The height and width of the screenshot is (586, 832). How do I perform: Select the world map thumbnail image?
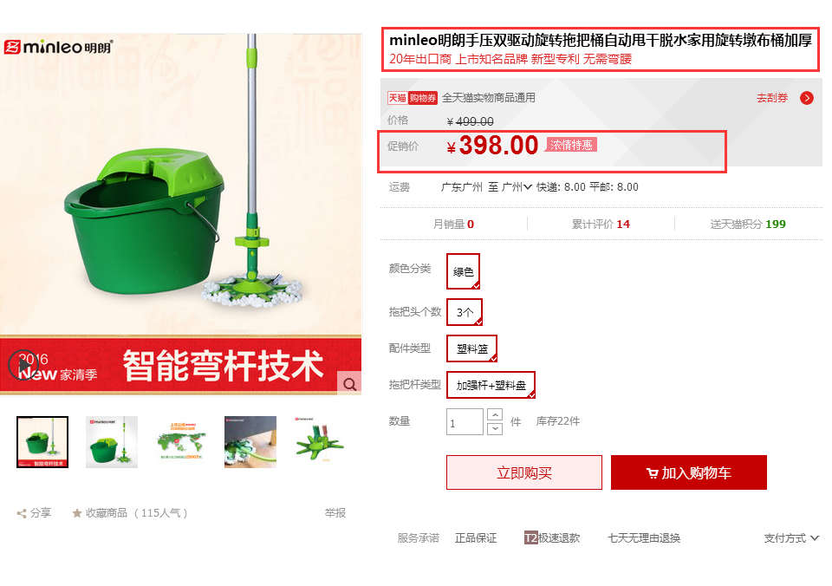[181, 441]
